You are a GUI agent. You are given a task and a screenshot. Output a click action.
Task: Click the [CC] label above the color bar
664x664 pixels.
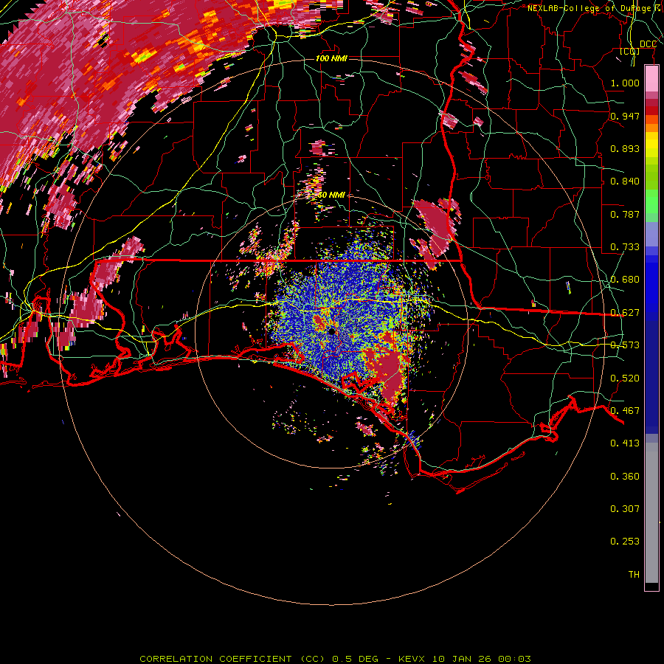(x=630, y=52)
